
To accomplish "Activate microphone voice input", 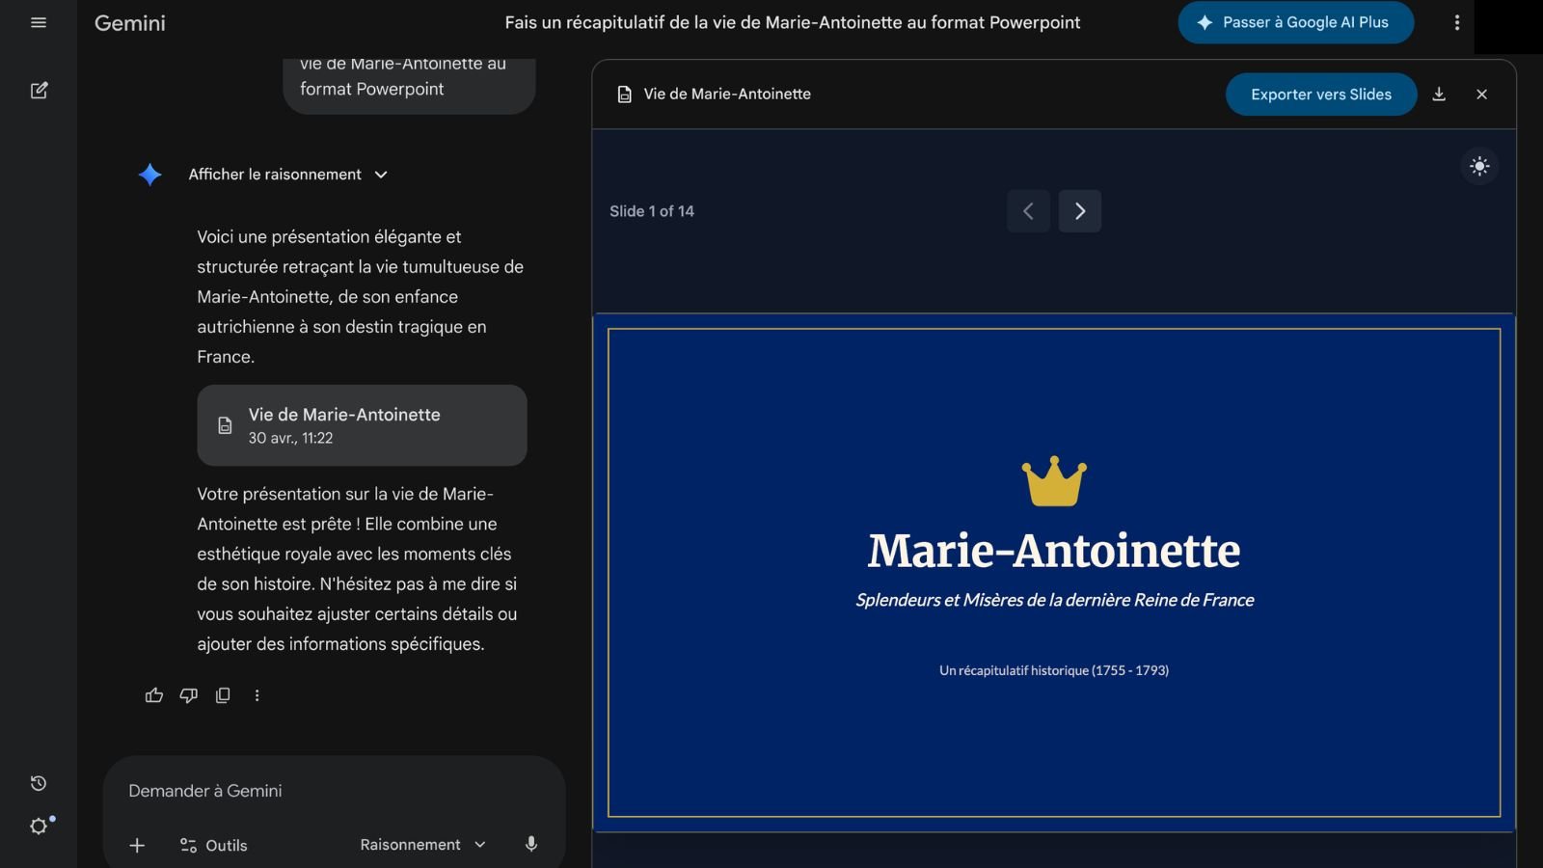I will point(530,845).
